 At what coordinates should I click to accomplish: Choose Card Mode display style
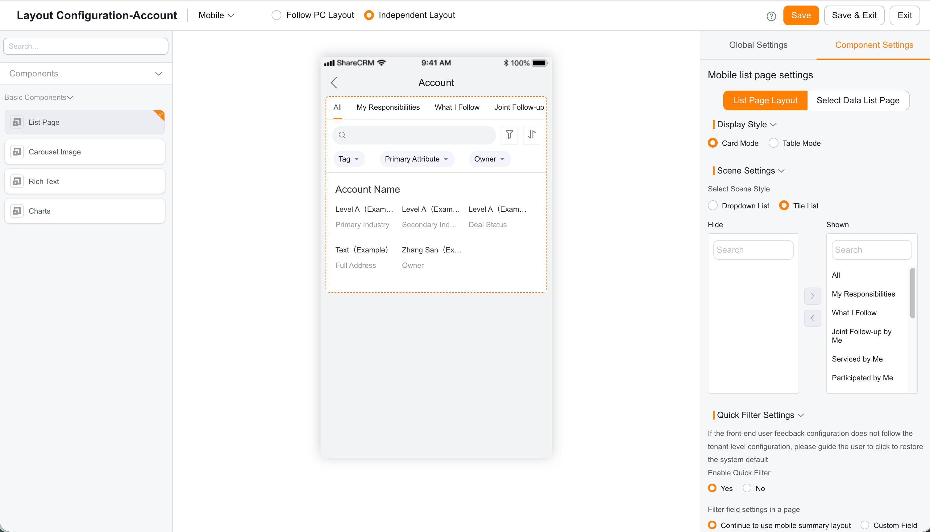pos(712,143)
